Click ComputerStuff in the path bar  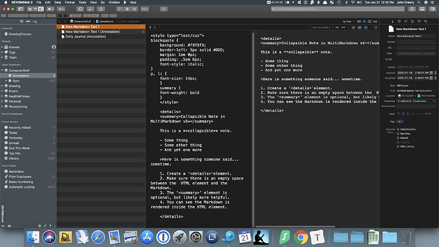[x=80, y=21]
